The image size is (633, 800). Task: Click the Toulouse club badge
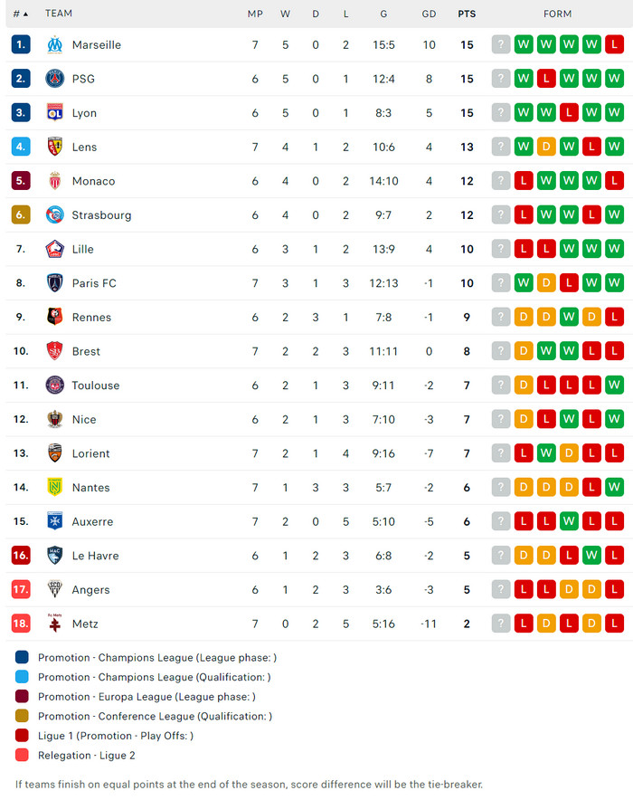tap(55, 385)
